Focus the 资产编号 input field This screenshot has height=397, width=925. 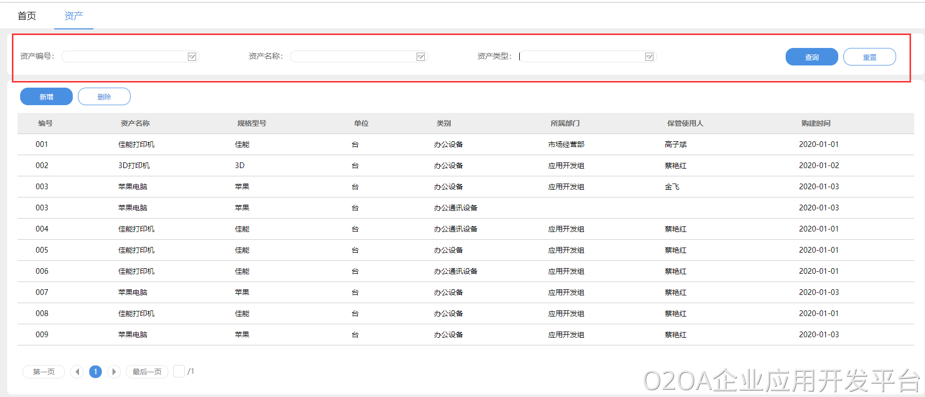point(124,57)
